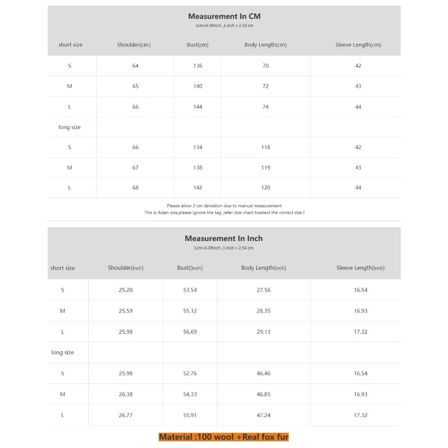Click the Body Length(cm) column header
Image resolution: width=448 pixels, height=448 pixels.
[x=265, y=44]
